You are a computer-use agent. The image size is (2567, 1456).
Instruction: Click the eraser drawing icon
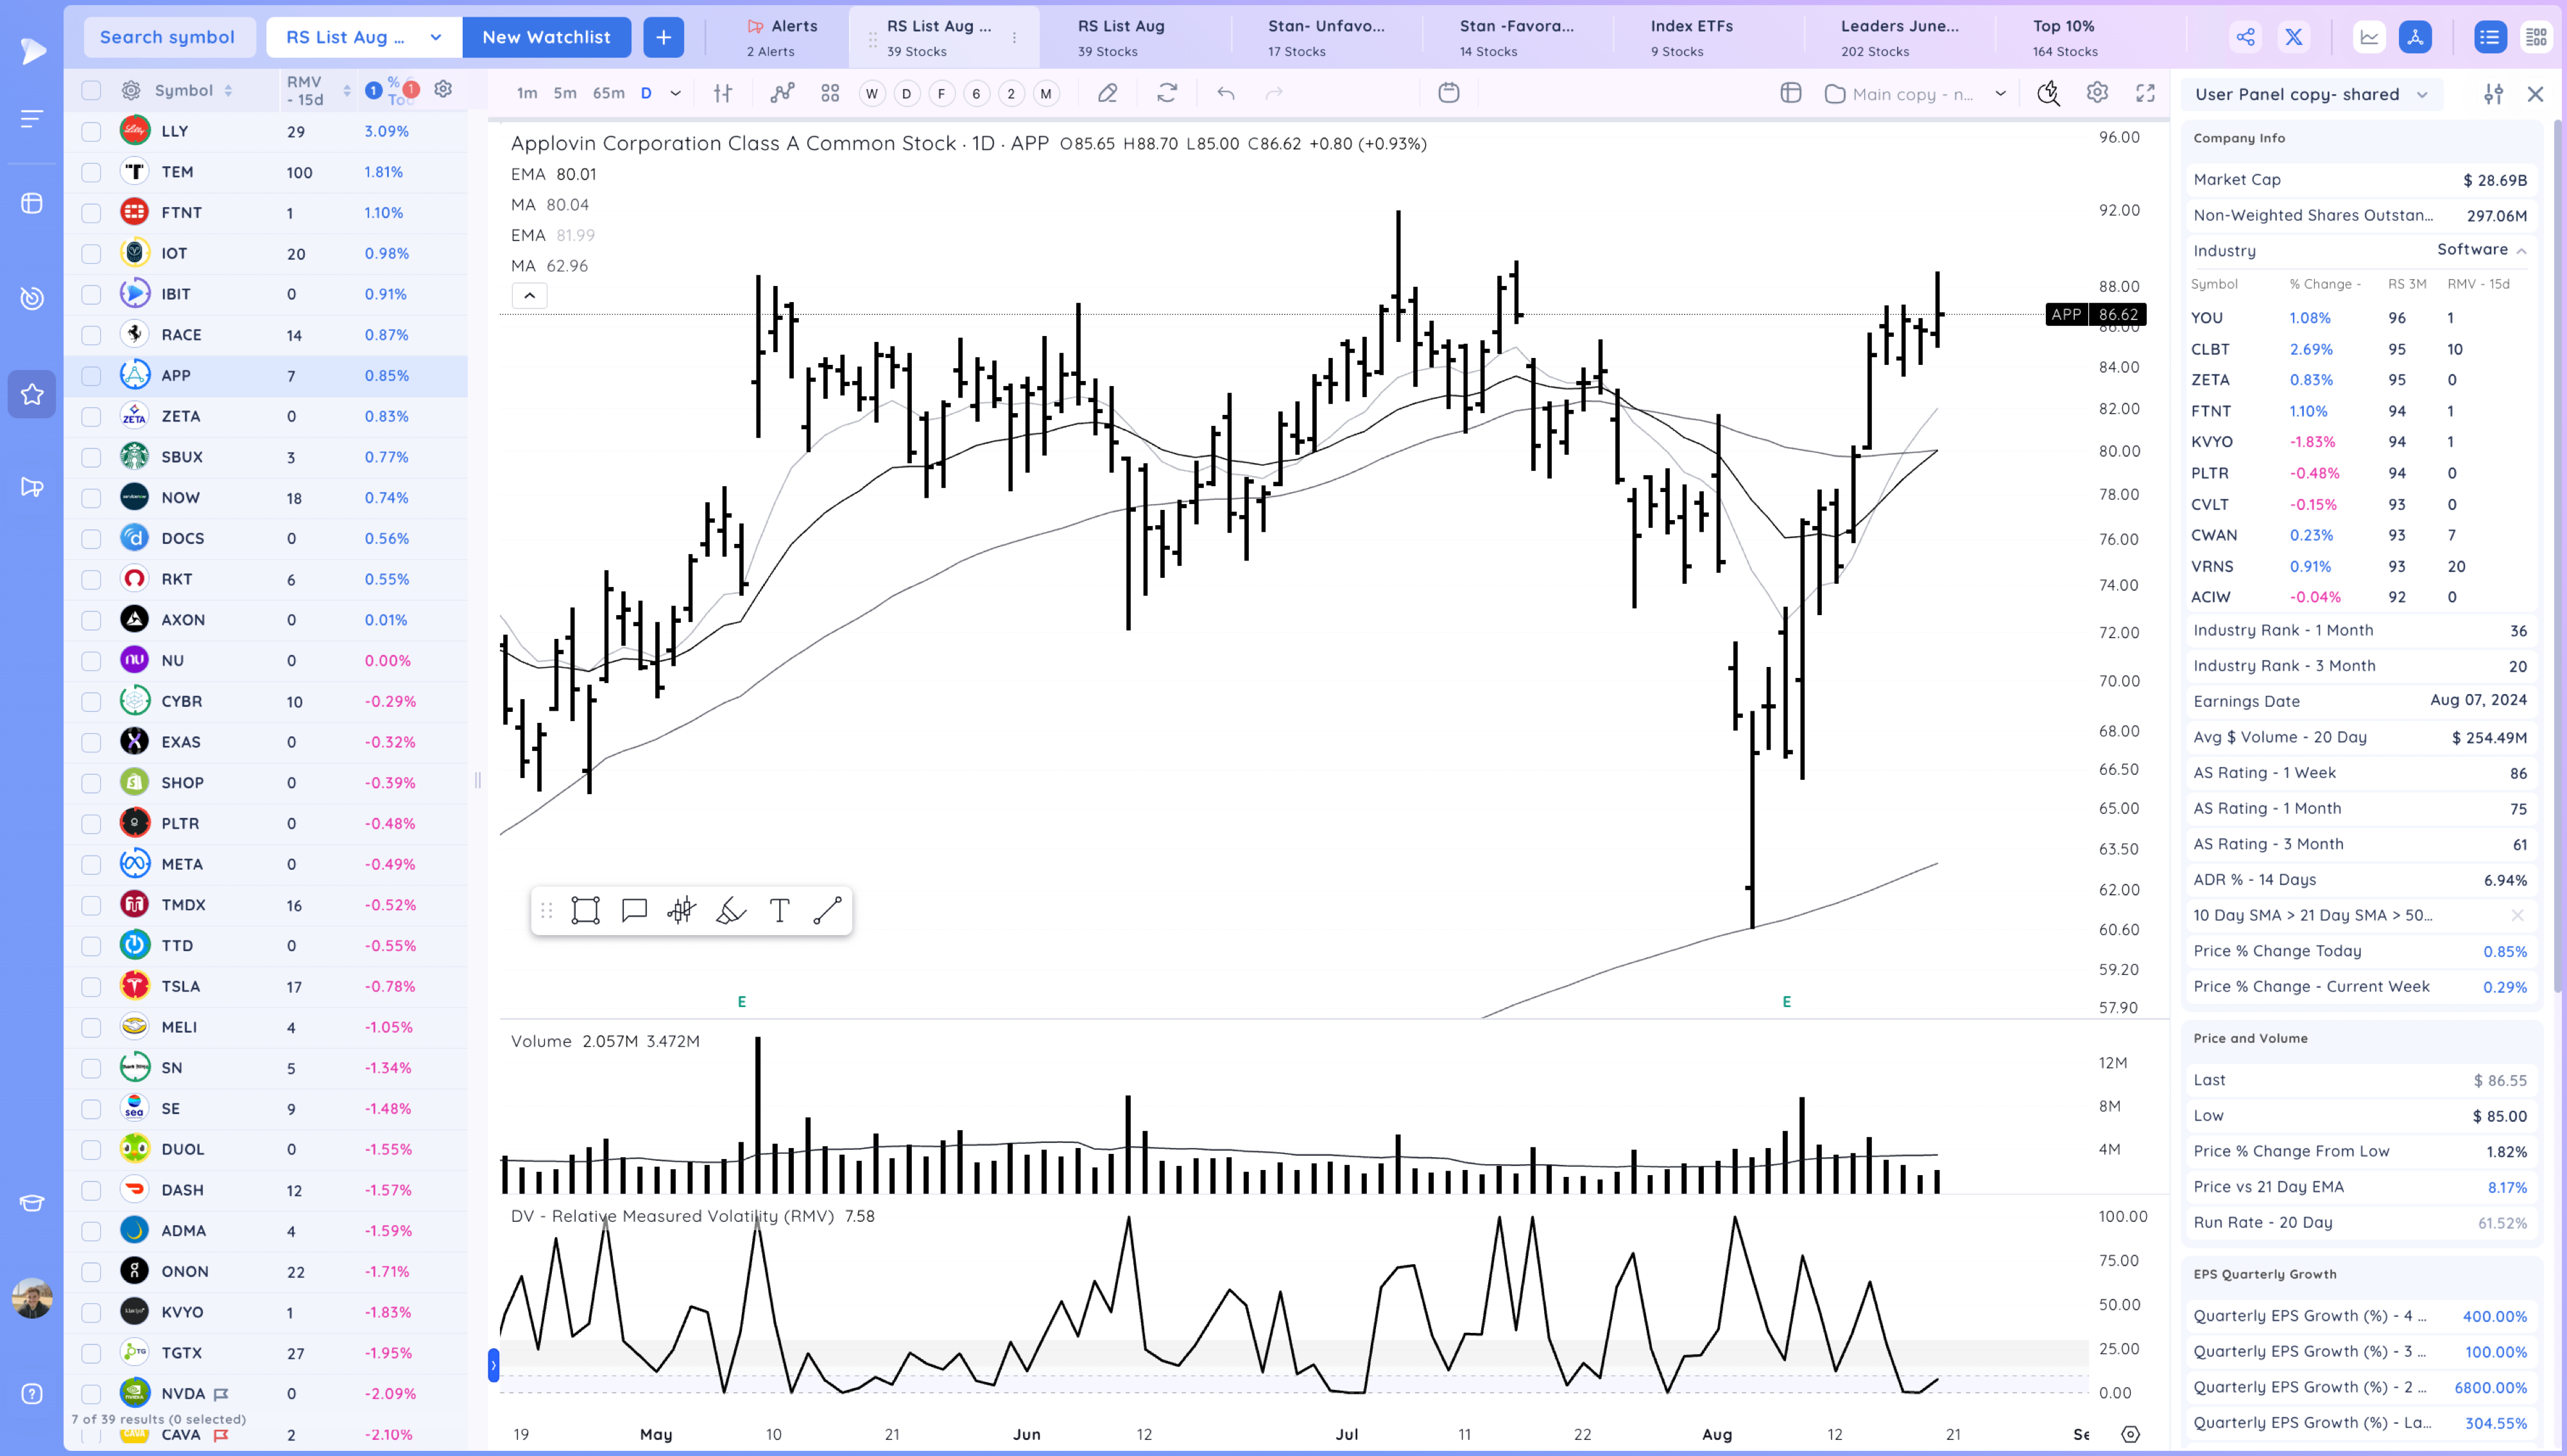point(1108,93)
